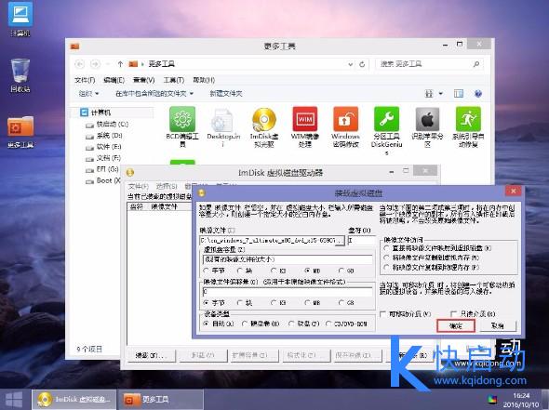549x410 pixels.
Task: Click the up-one-level arrow in Explorer
Action: (120, 64)
